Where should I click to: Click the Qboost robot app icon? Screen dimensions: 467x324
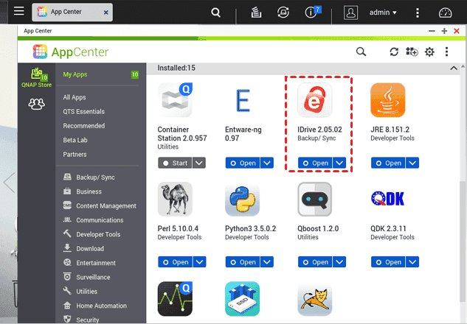pyautogui.click(x=315, y=199)
